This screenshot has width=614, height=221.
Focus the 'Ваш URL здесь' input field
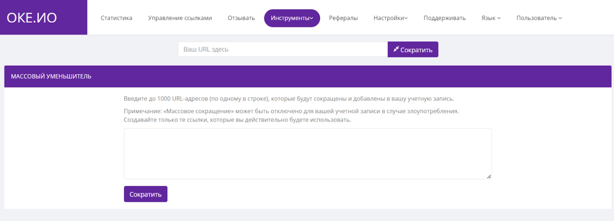pos(282,49)
